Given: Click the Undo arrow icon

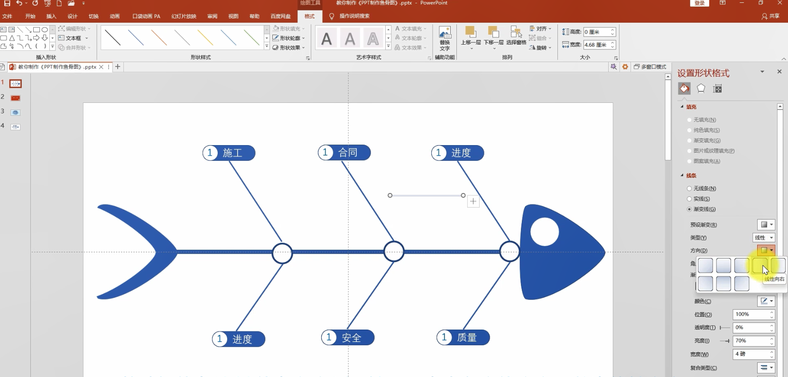Looking at the screenshot, I should [x=19, y=3].
